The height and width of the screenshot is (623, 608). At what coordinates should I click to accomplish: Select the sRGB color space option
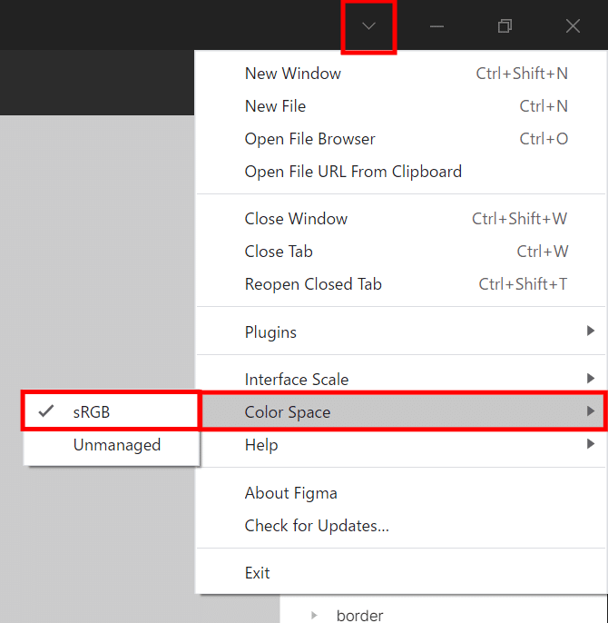(x=92, y=411)
